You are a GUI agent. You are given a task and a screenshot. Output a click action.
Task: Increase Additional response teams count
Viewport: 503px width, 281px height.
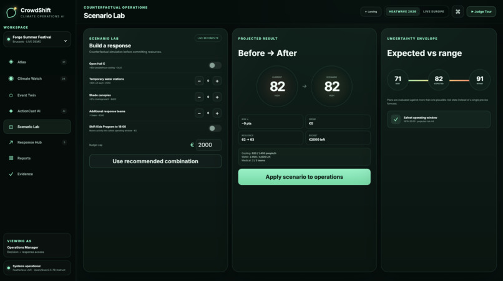[217, 113]
